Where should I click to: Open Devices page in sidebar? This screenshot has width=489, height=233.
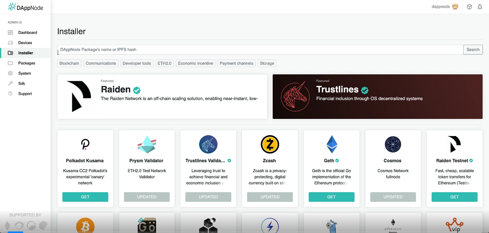pyautogui.click(x=25, y=43)
